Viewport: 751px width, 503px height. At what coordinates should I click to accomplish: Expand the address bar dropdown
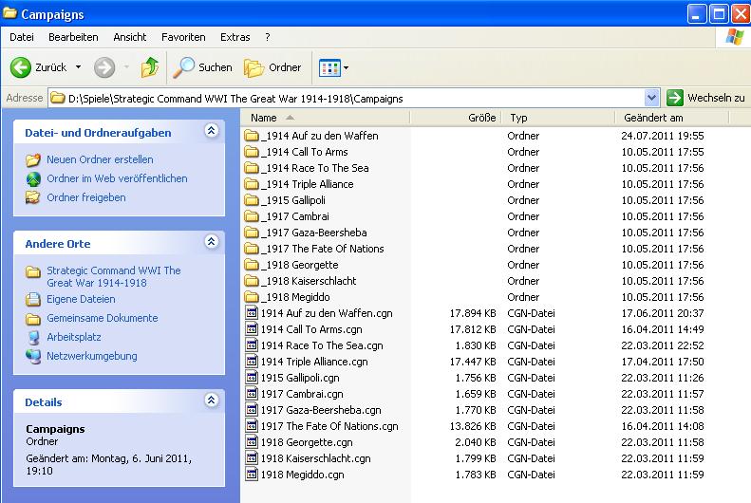[651, 98]
